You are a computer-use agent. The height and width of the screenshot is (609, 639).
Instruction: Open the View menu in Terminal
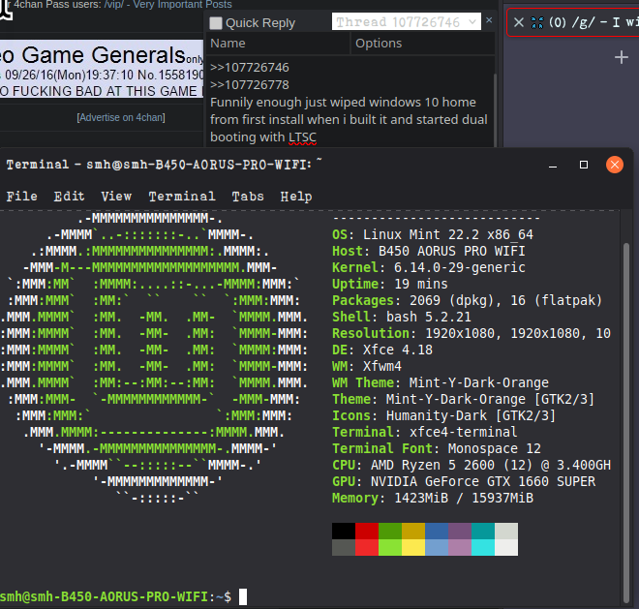pyautogui.click(x=116, y=197)
